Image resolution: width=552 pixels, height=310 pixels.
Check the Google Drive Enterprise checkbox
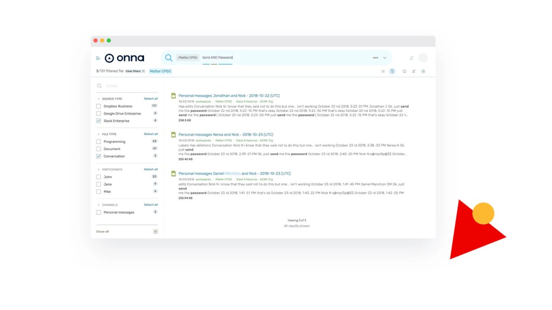[99, 114]
